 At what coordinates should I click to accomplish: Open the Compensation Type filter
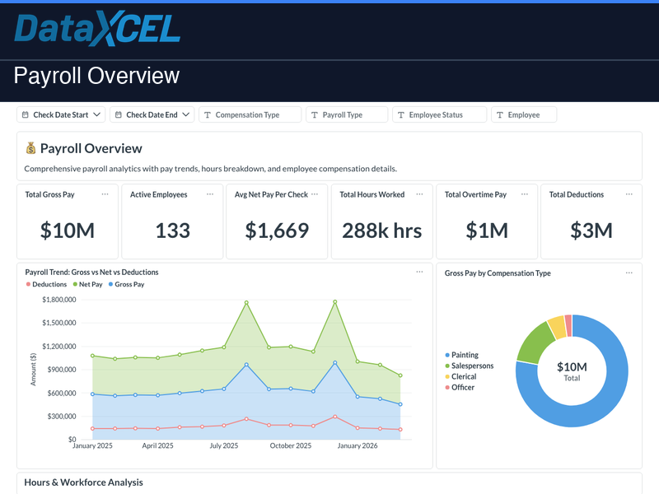(x=250, y=114)
